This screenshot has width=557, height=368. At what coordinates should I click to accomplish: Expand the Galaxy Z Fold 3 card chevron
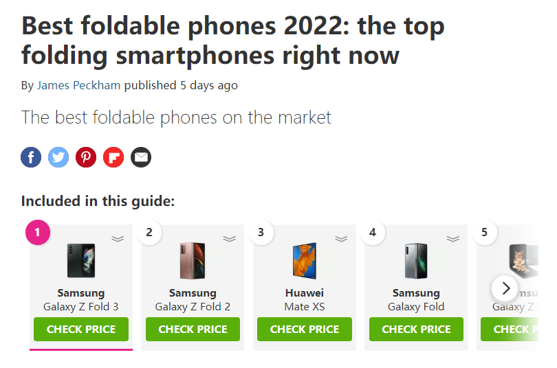pyautogui.click(x=118, y=239)
